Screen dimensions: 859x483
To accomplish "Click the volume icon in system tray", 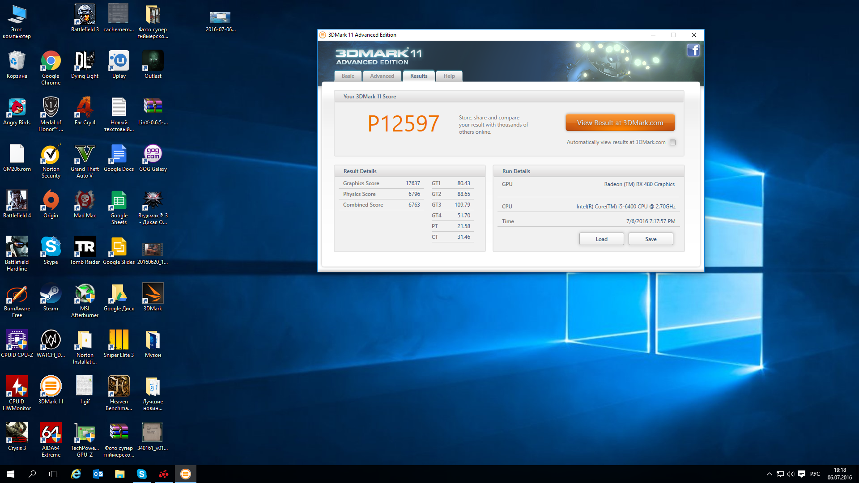I will [791, 474].
